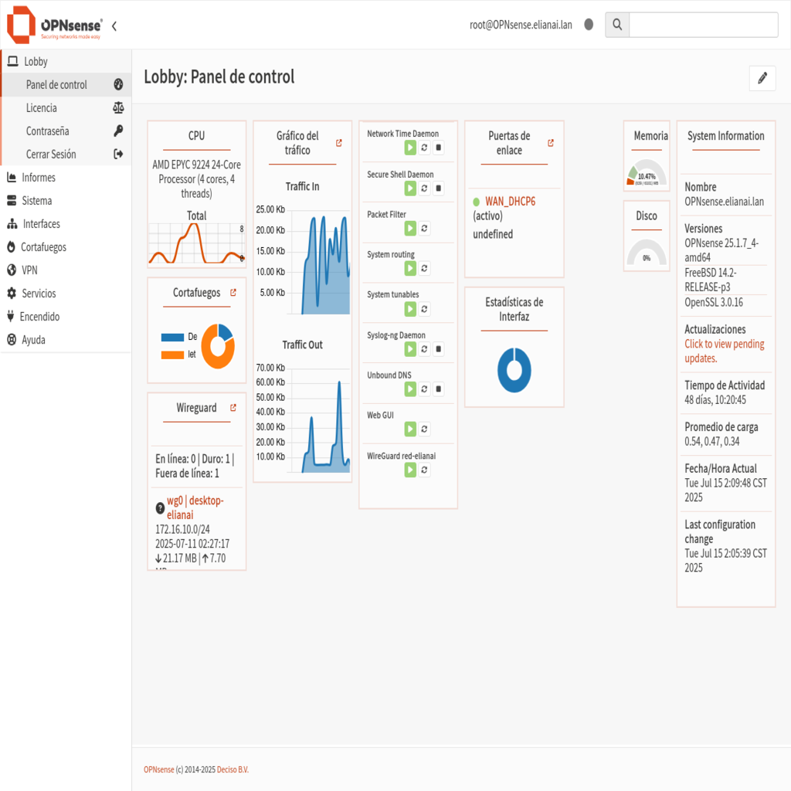Screen dimensions: 791x791
Task: Start the Network Time Daemon service
Action: click(410, 148)
